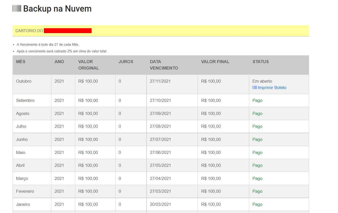Click the Pago status in Abril row

coord(257,165)
